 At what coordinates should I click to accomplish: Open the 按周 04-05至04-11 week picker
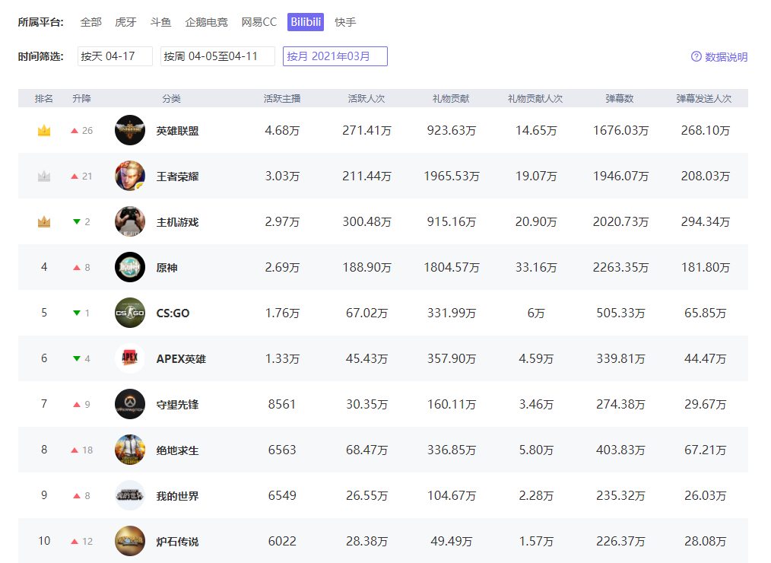(x=217, y=56)
